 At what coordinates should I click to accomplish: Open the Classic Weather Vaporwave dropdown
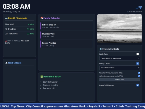point(119,58)
